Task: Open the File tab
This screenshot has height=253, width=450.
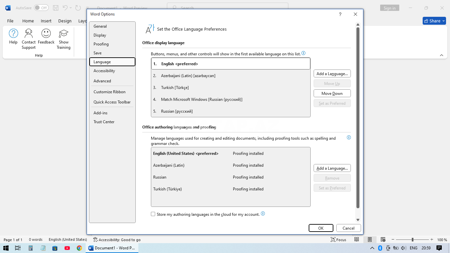Action: [10, 21]
